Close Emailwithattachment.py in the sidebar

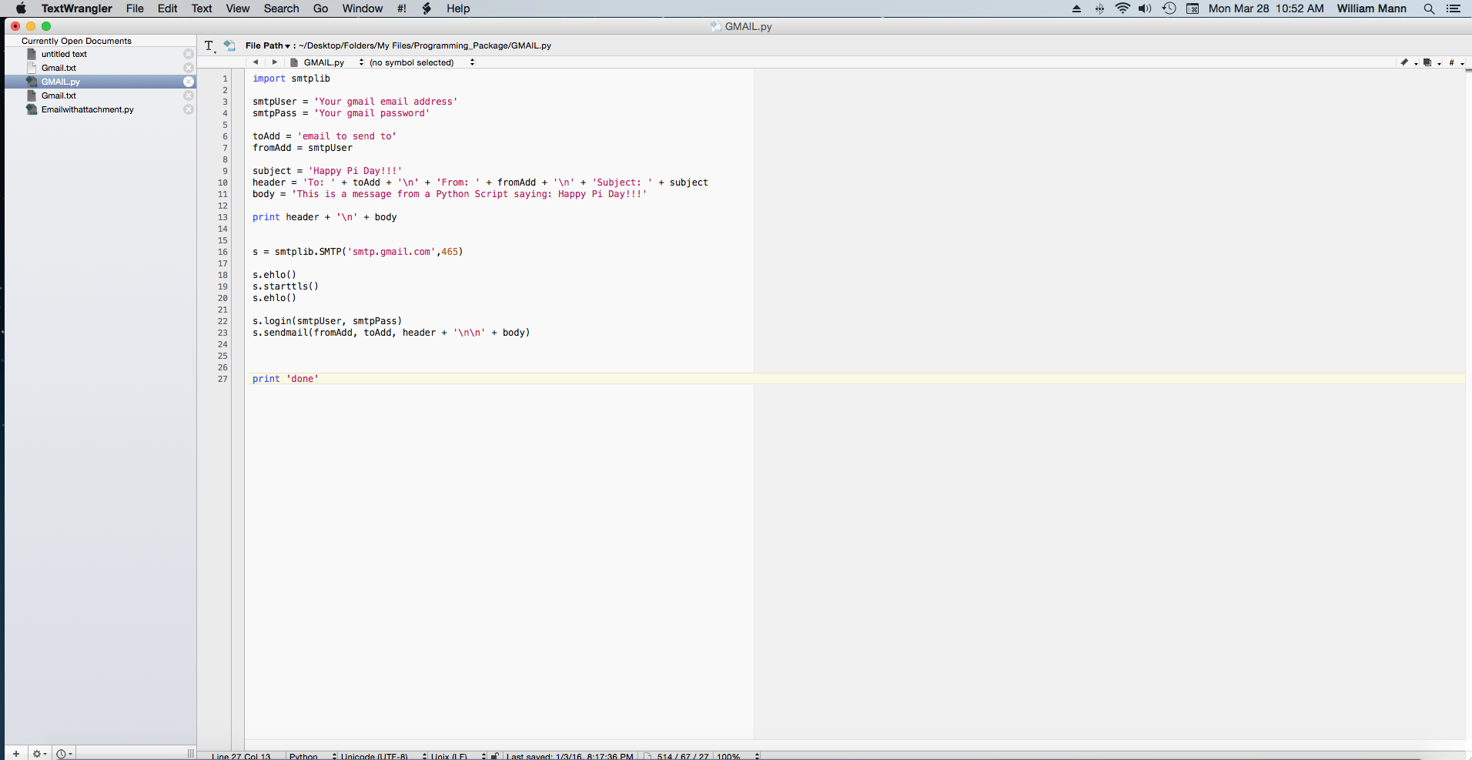[189, 109]
